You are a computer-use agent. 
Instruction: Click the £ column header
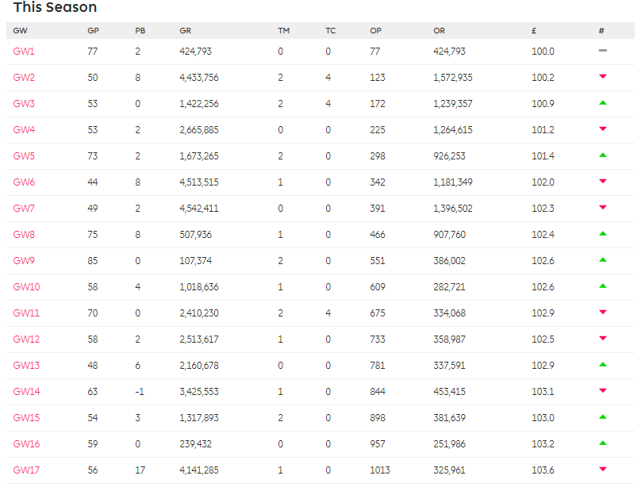click(534, 31)
